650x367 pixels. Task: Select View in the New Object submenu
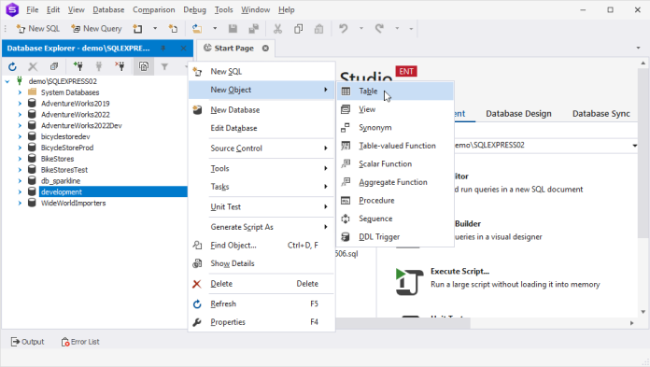[395, 109]
